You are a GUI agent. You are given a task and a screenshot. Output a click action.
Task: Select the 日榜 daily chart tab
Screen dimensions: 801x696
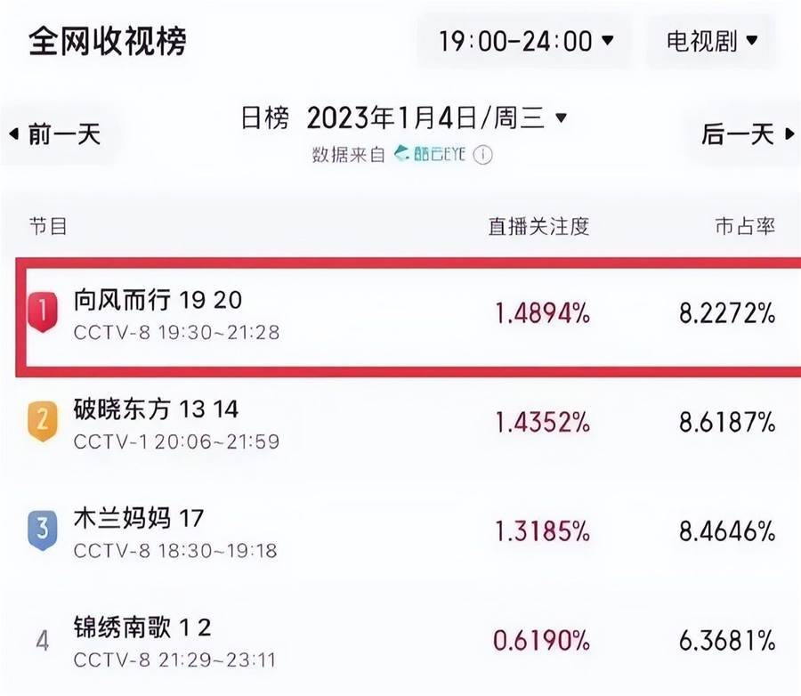point(264,118)
